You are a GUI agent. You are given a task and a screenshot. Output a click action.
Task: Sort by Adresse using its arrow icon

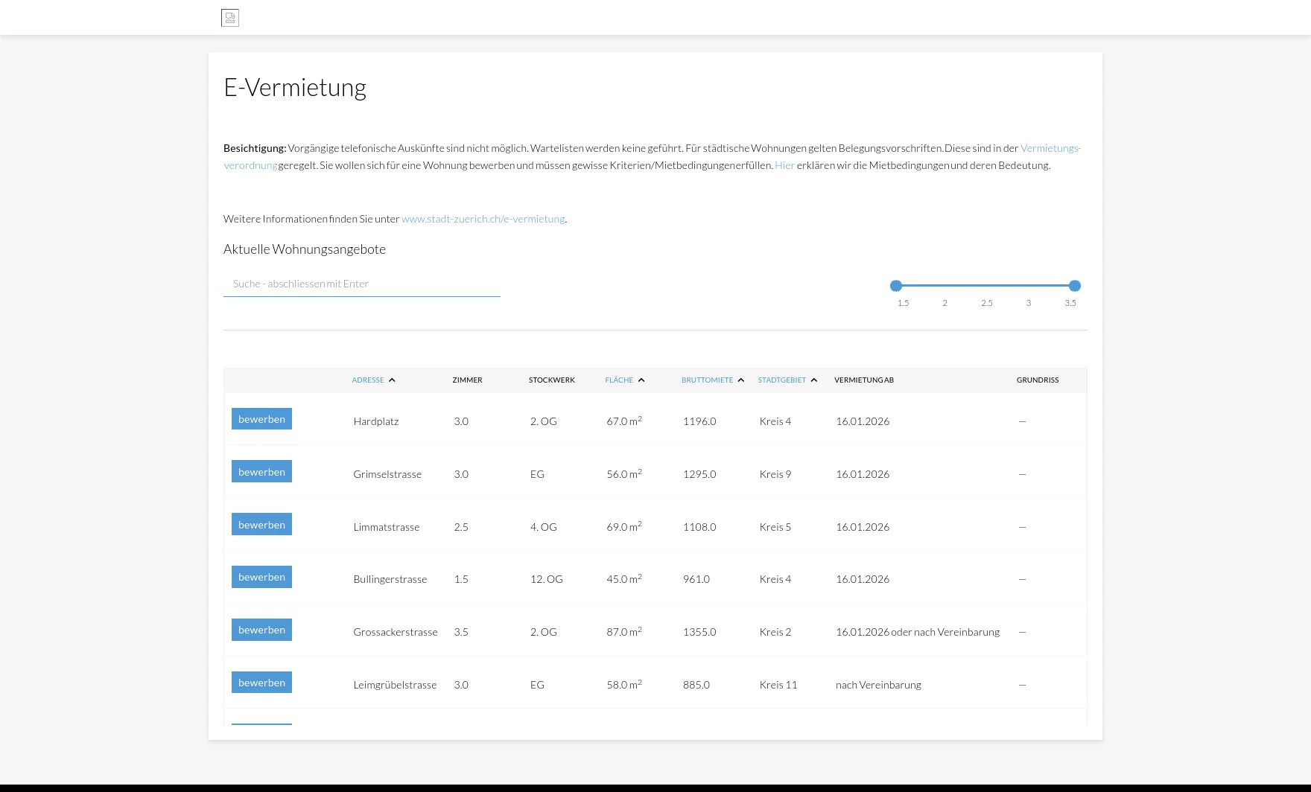[392, 380]
